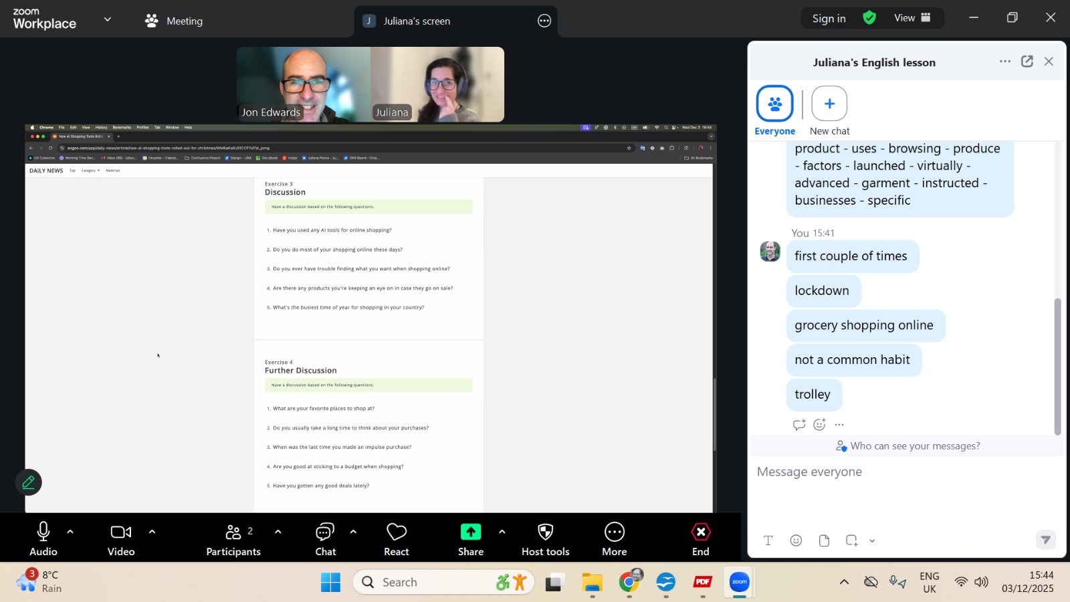Expand audio options arrow

(x=70, y=532)
